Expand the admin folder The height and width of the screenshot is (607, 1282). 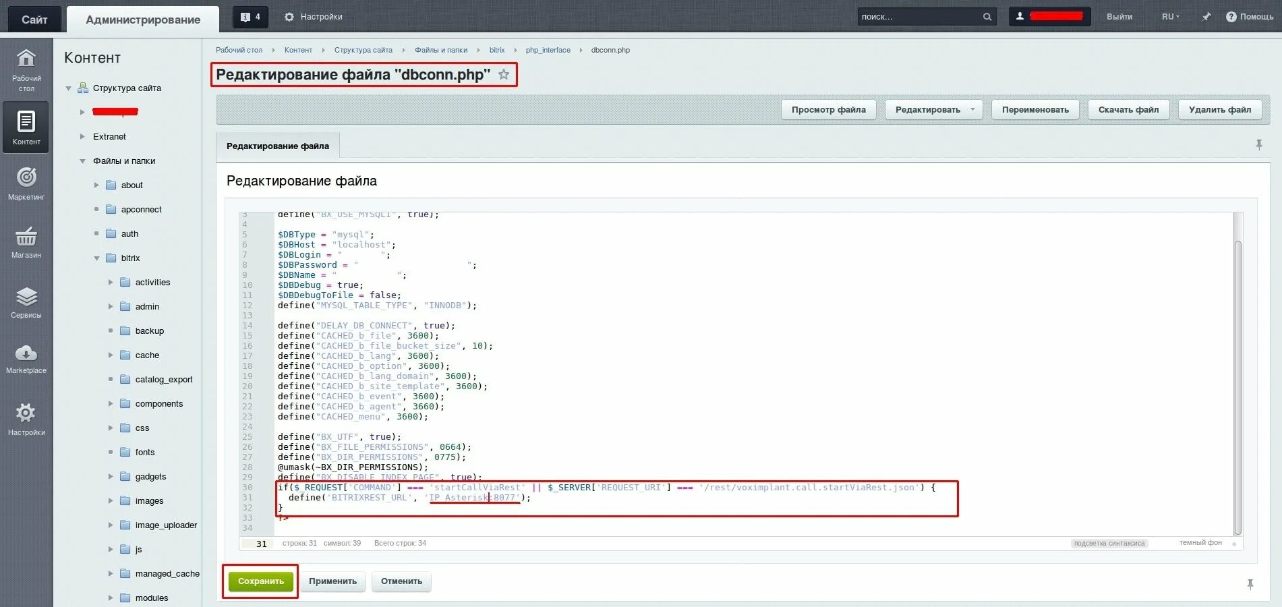coord(111,306)
